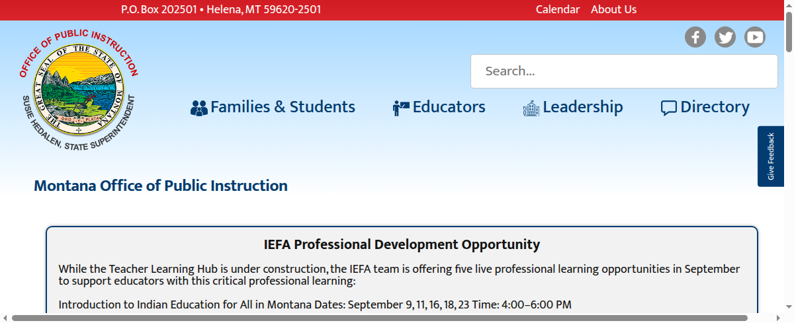Image resolution: width=794 pixels, height=323 pixels.
Task: Open the Twitter social icon
Action: tap(725, 37)
